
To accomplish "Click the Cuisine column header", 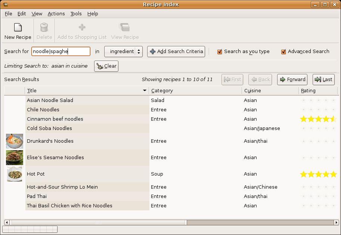I will click(270, 90).
